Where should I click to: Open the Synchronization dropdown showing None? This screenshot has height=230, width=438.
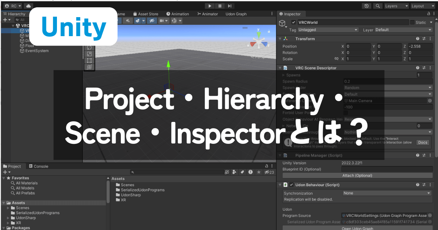[x=387, y=193]
